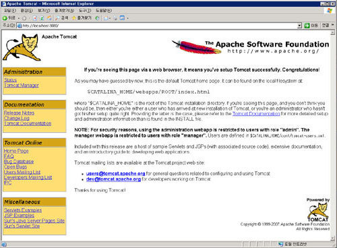
Task: Click the Mail icon in the toolbar
Action: click(x=106, y=18)
